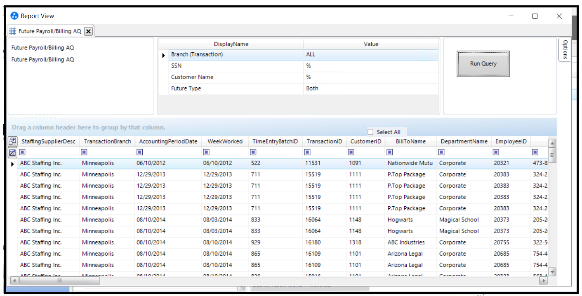Open the column chooser icon above the grid

tap(12, 142)
